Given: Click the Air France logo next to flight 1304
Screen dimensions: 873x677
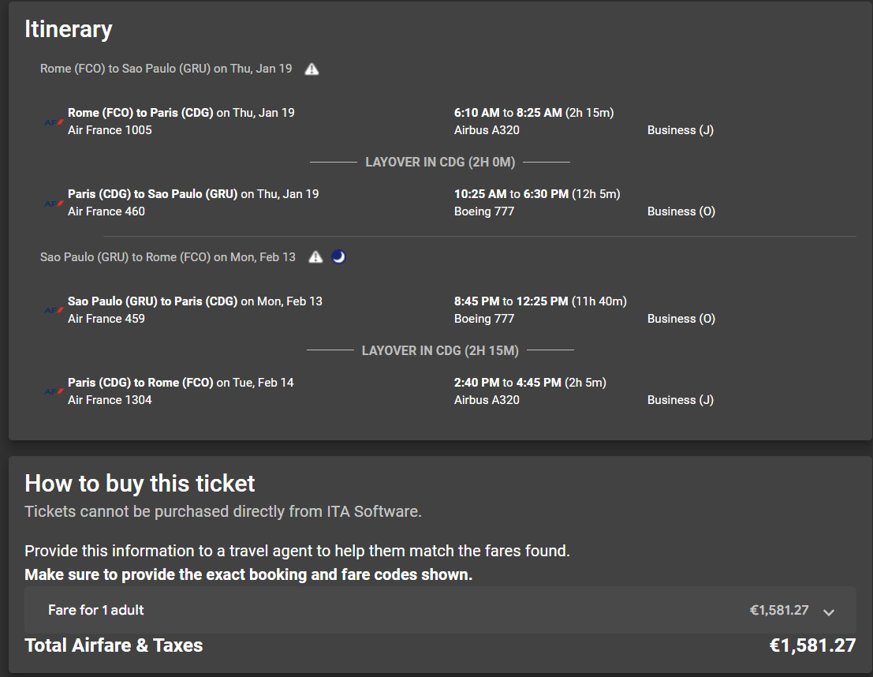Looking at the screenshot, I should pos(54,391).
